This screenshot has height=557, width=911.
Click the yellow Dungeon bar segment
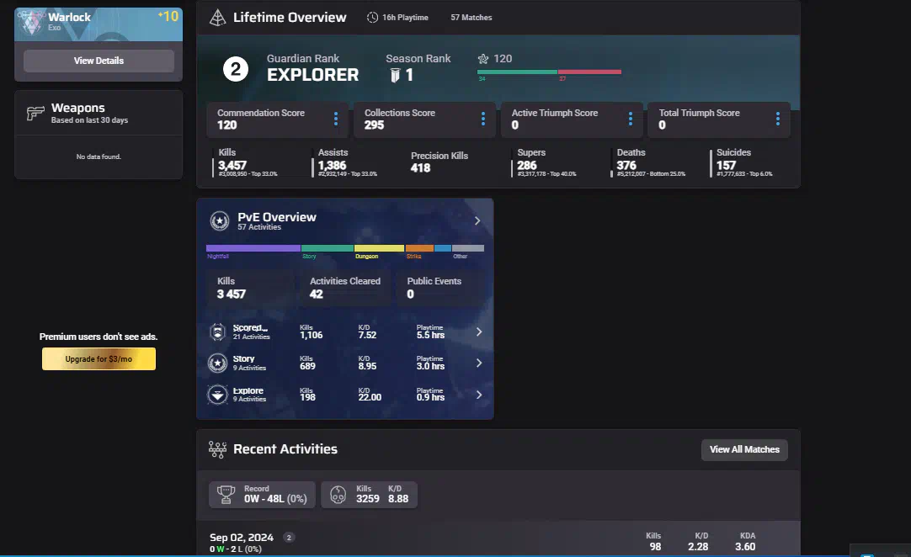379,248
